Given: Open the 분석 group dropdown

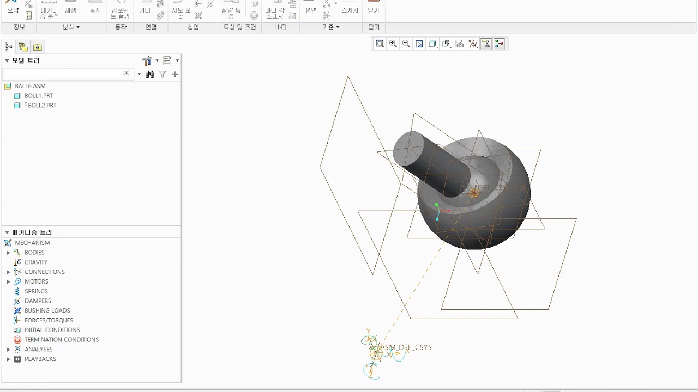Looking at the screenshot, I should [71, 27].
